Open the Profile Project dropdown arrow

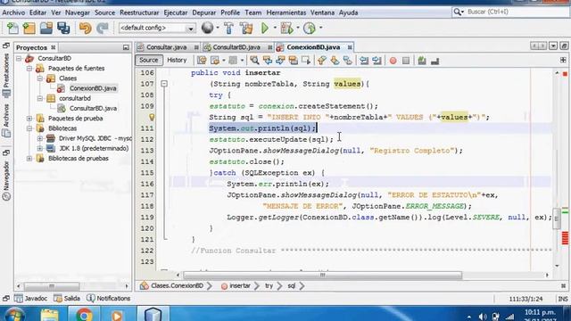click(321, 28)
